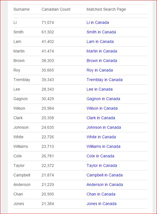Click Jones in Canada link
The image size is (157, 214).
pos(101,204)
